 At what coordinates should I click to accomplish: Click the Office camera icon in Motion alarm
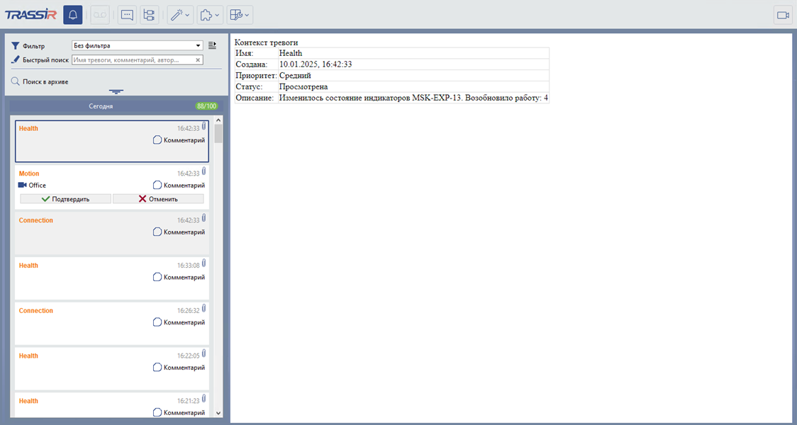click(x=22, y=185)
